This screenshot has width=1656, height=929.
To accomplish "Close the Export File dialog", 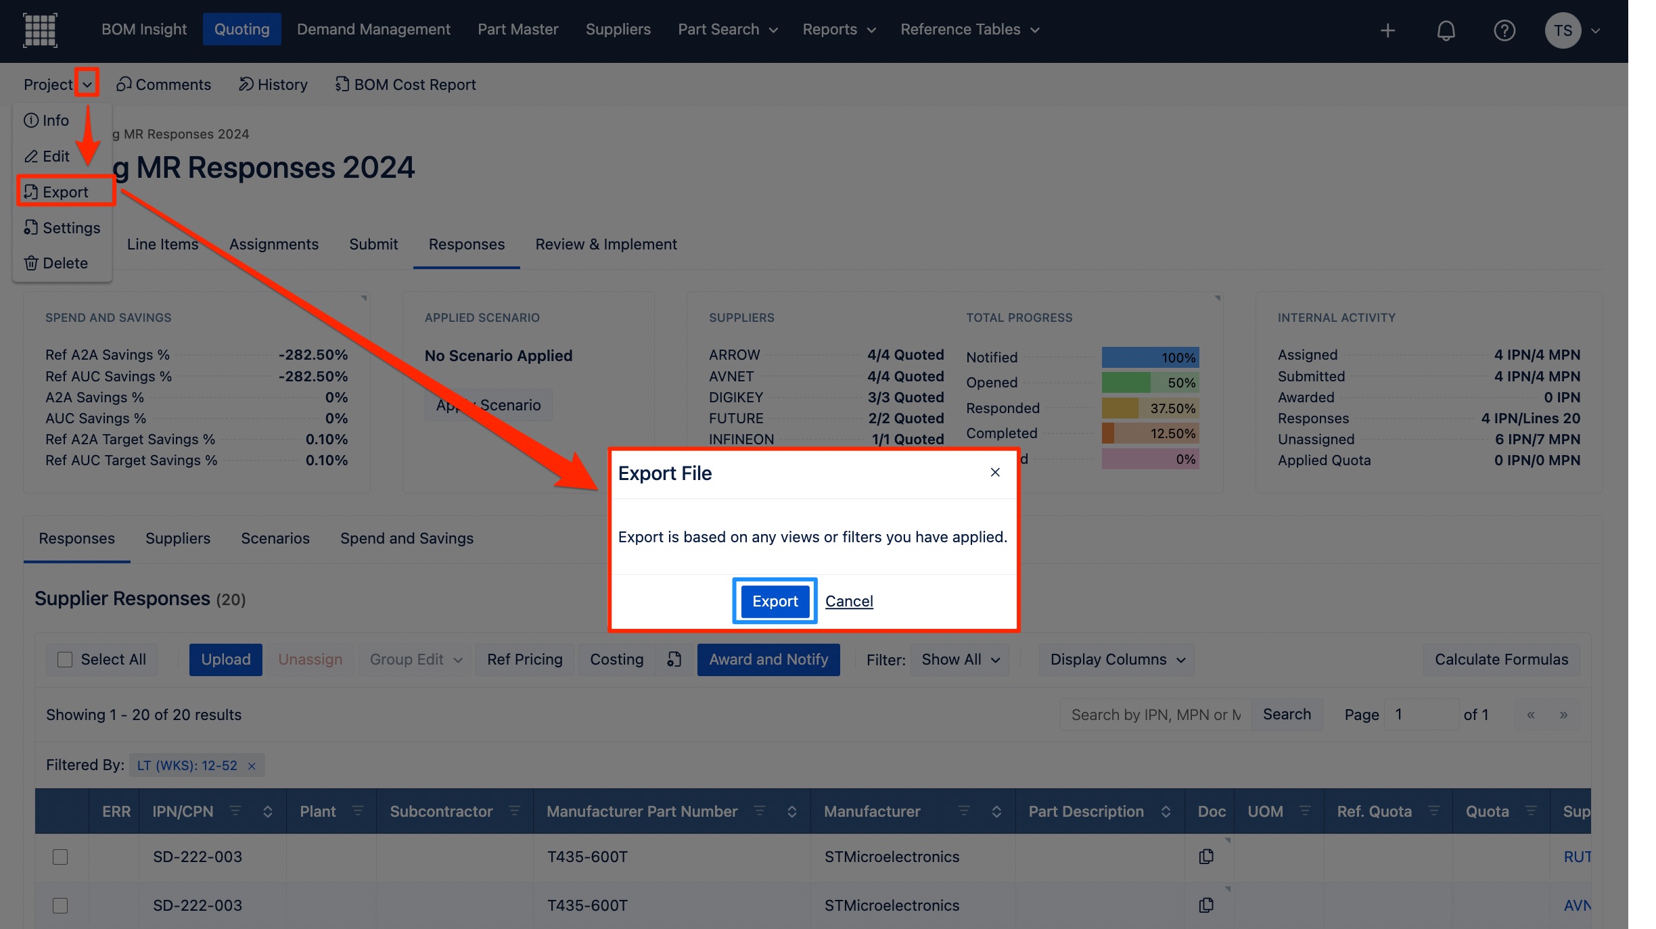I will pos(995,472).
